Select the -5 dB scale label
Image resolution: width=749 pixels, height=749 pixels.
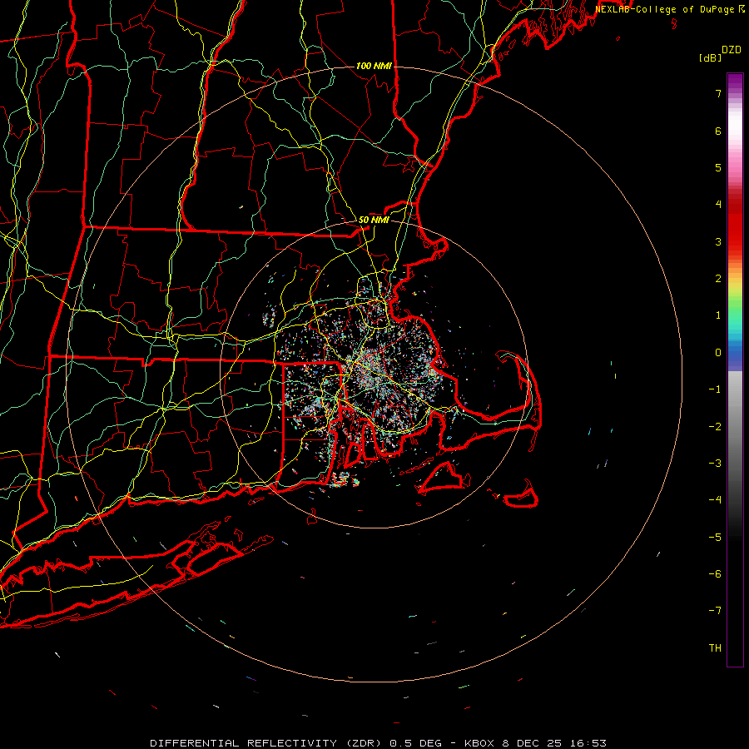tap(715, 538)
